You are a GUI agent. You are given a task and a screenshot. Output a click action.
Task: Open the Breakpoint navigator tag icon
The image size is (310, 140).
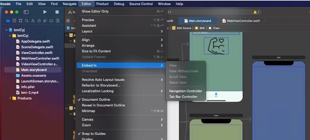coord(51,21)
